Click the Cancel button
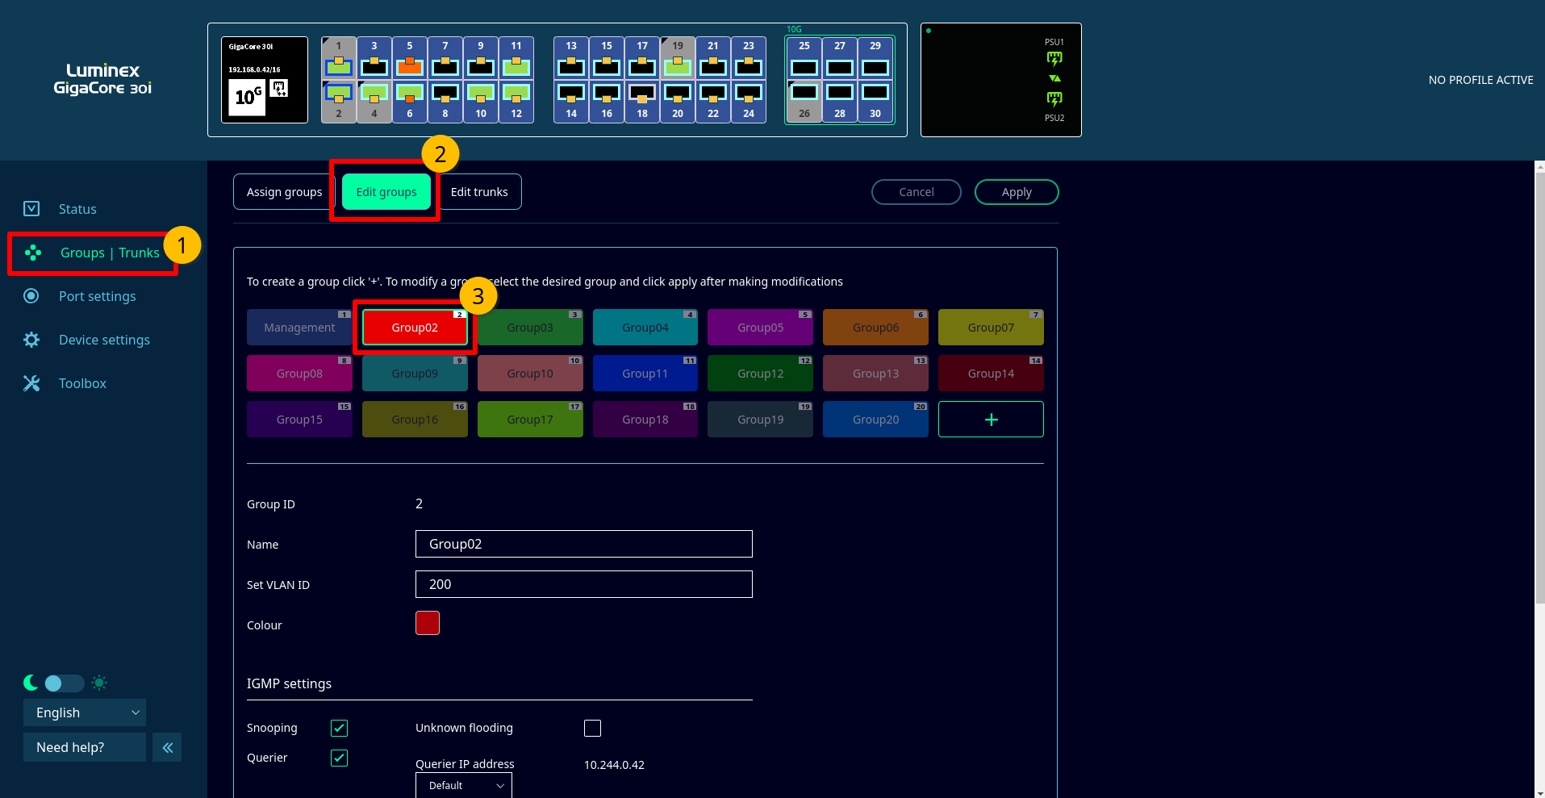 coord(916,192)
